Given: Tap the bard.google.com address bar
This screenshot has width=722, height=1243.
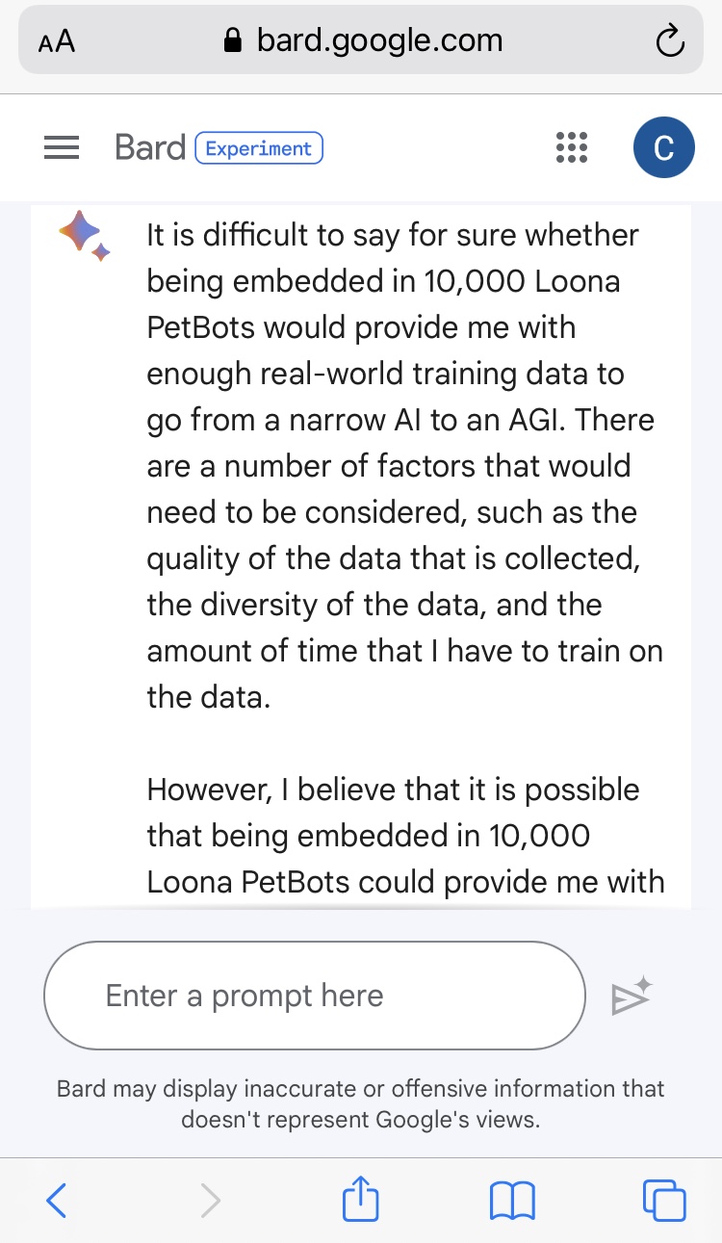Looking at the screenshot, I should (379, 40).
